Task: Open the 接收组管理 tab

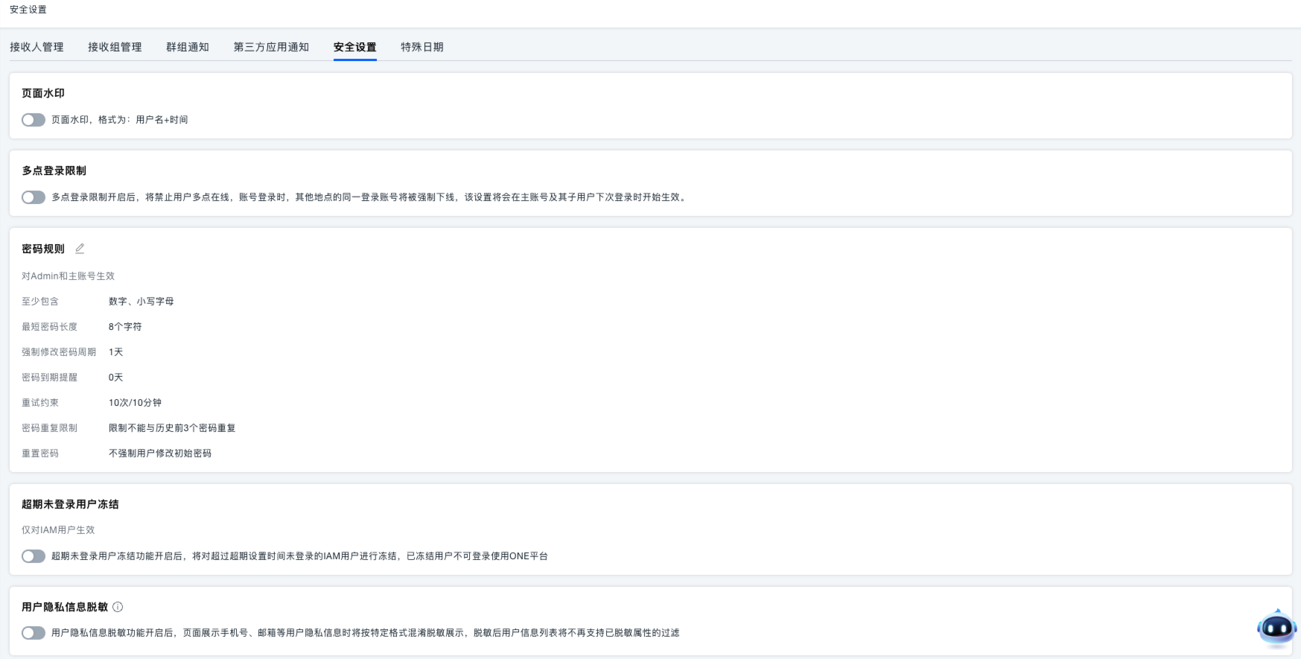Action: tap(115, 47)
